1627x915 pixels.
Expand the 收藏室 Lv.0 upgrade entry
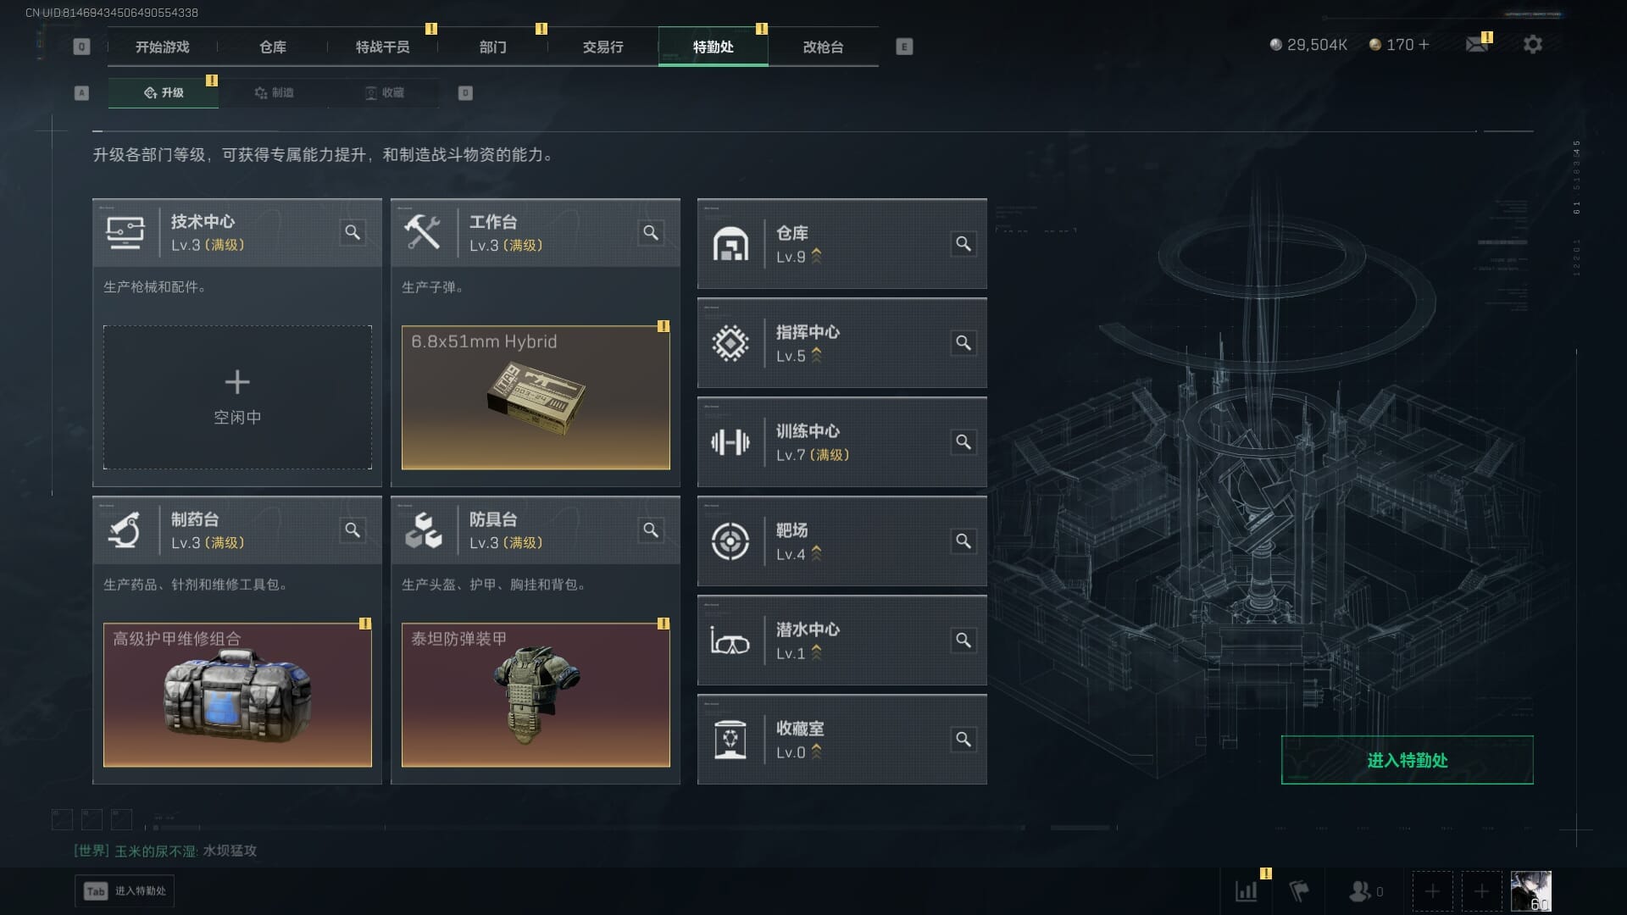pos(841,740)
